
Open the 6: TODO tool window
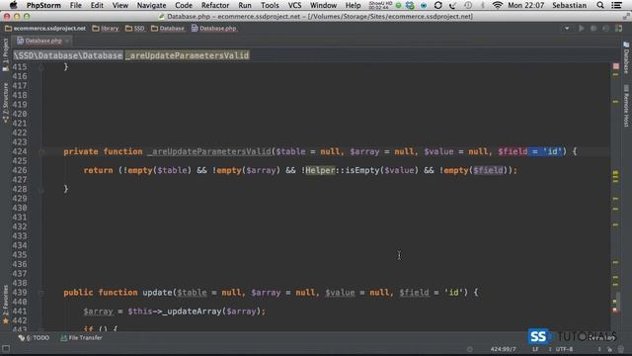tap(34, 338)
